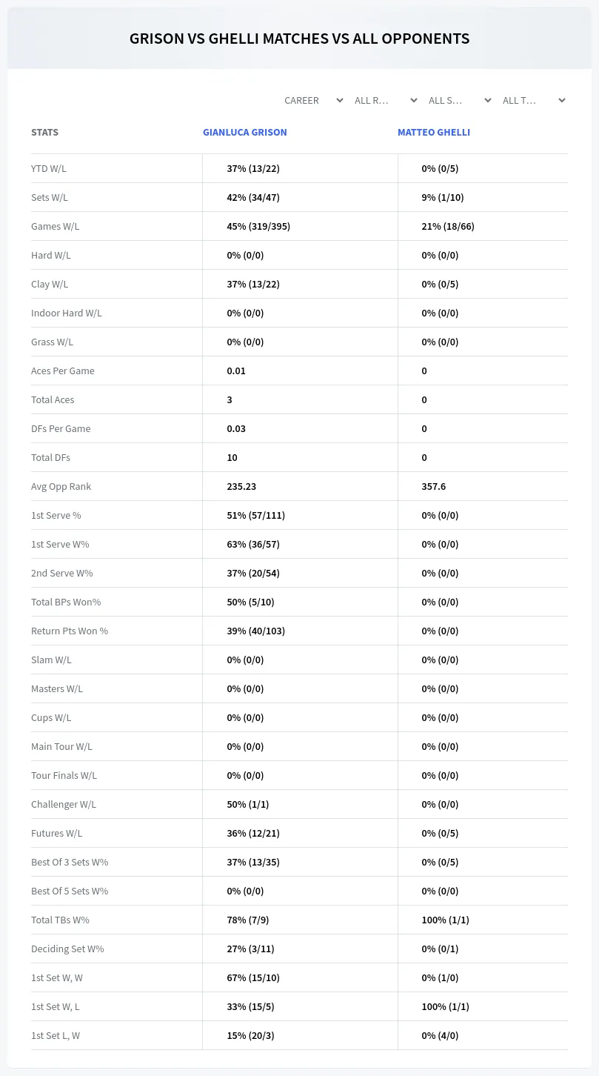Viewport: 599px width, 1076px height.
Task: Expand the ALL T… tournaments dropdown
Action: coord(532,100)
